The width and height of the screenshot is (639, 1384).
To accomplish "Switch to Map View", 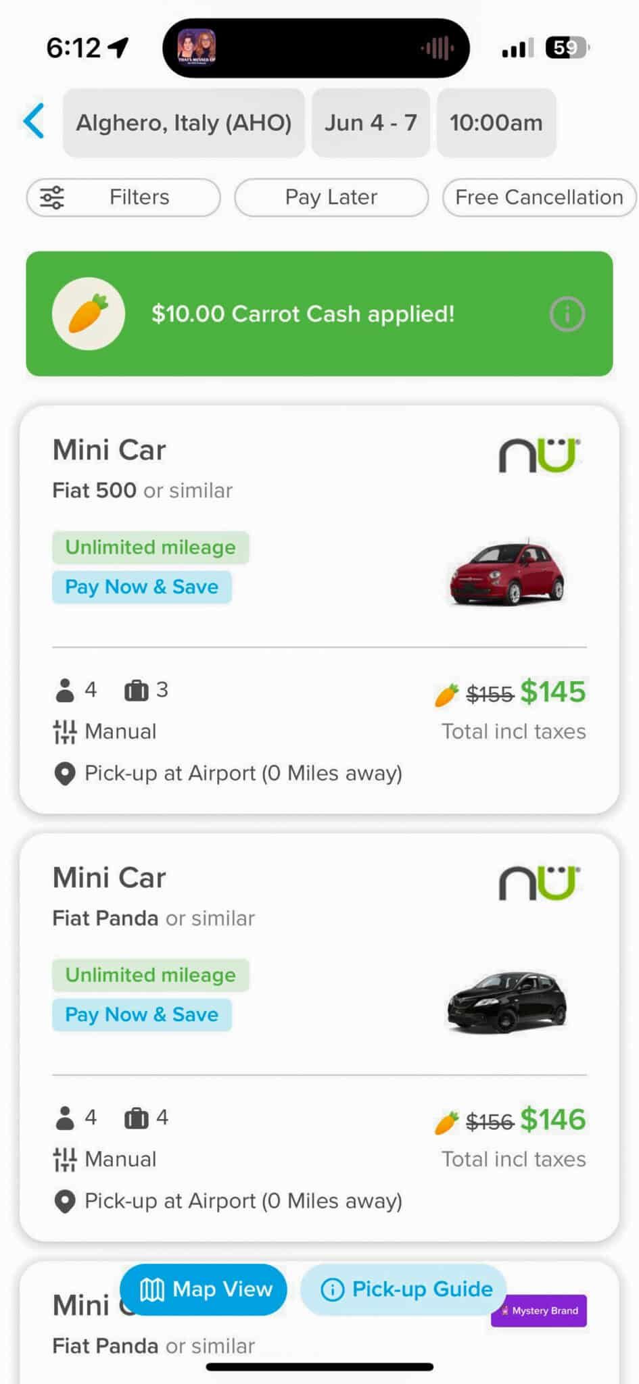I will (204, 1289).
